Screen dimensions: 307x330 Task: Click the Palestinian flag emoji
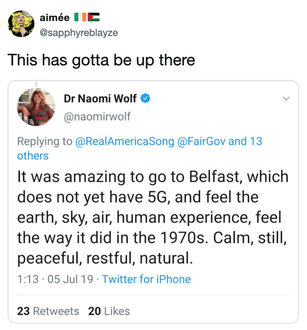coord(94,17)
